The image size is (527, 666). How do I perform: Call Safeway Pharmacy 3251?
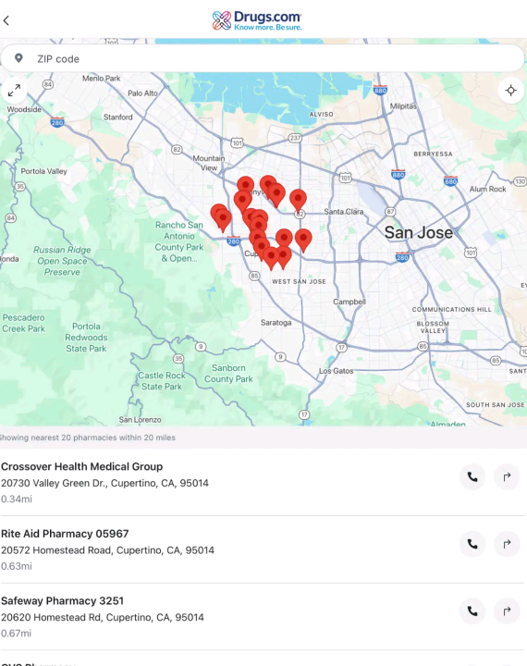point(472,611)
